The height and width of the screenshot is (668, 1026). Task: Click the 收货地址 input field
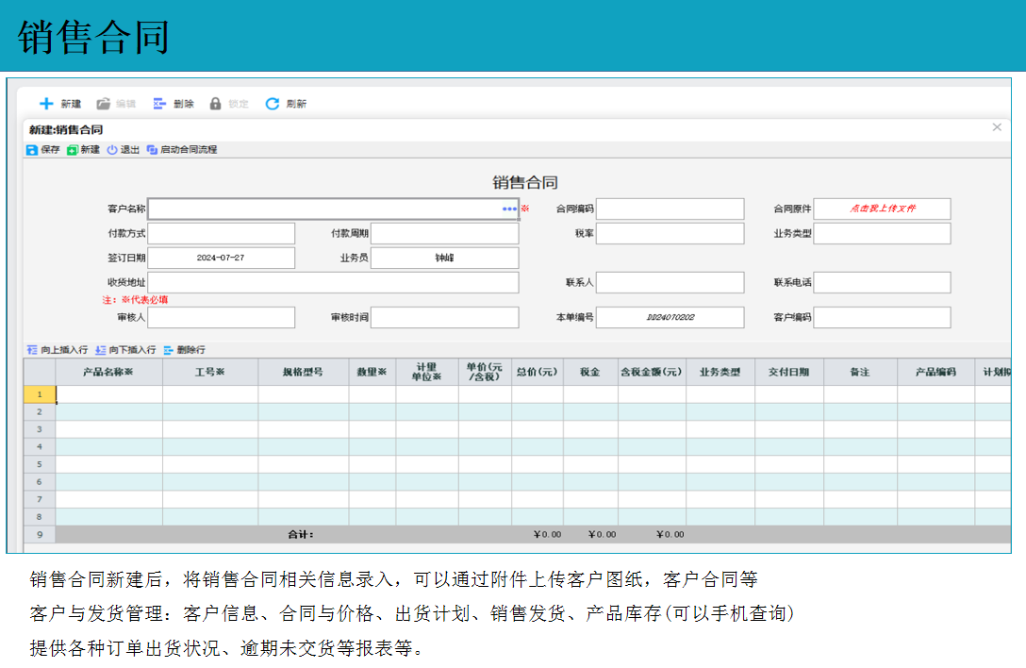click(333, 282)
